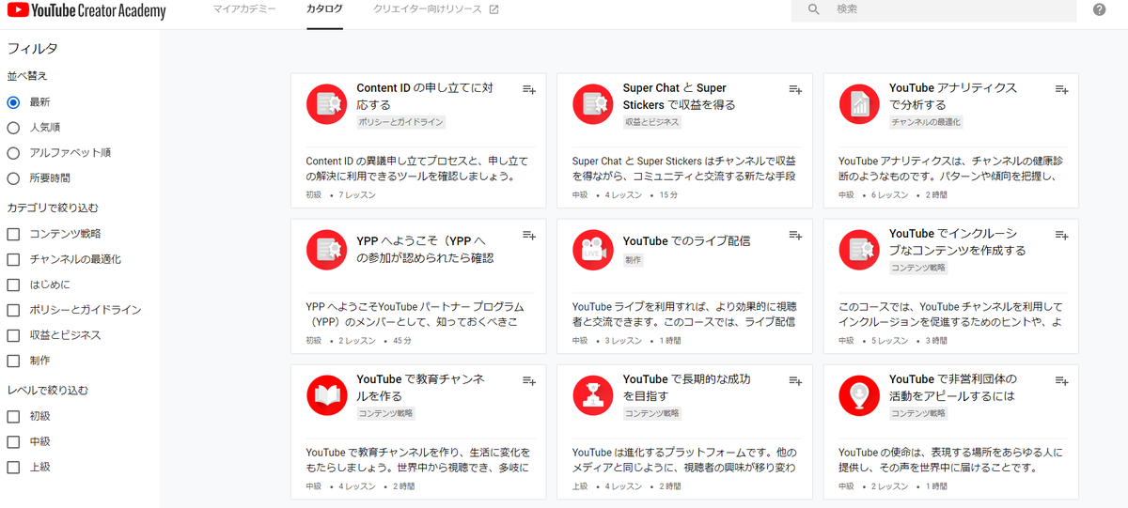Add '非営利団体の活動をアピールするには' to playlist

click(x=1061, y=380)
